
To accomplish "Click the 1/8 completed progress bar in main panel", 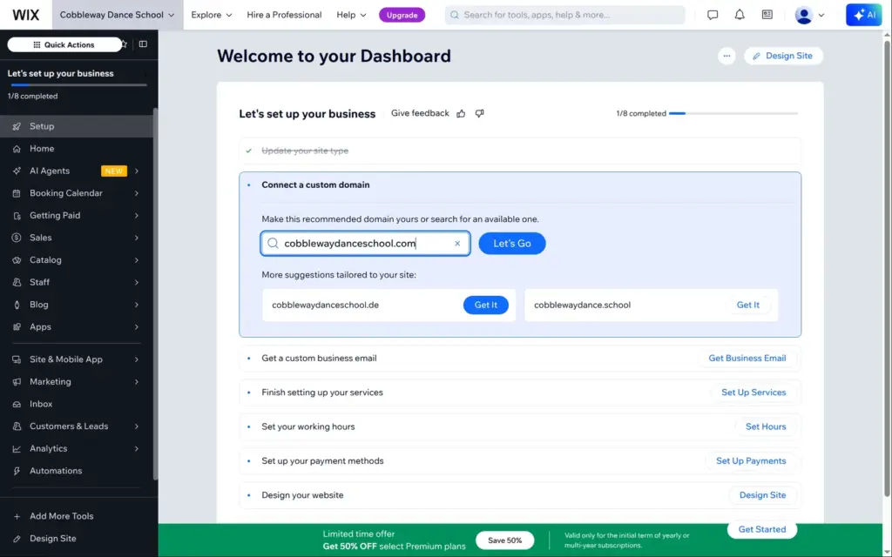I will 733,114.
